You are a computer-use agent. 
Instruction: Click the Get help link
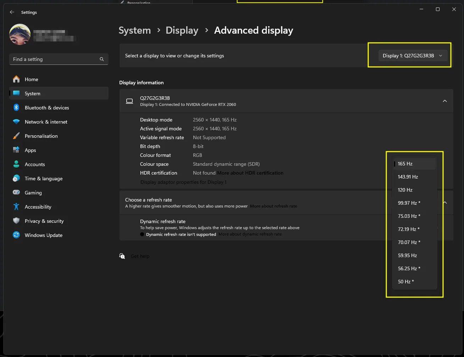(x=140, y=256)
